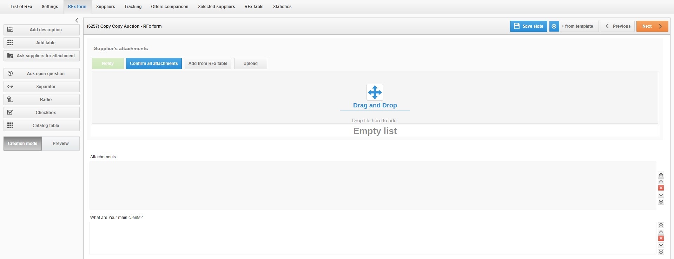Delete the Attachements block with red X
This screenshot has width=674, height=259.
click(661, 188)
